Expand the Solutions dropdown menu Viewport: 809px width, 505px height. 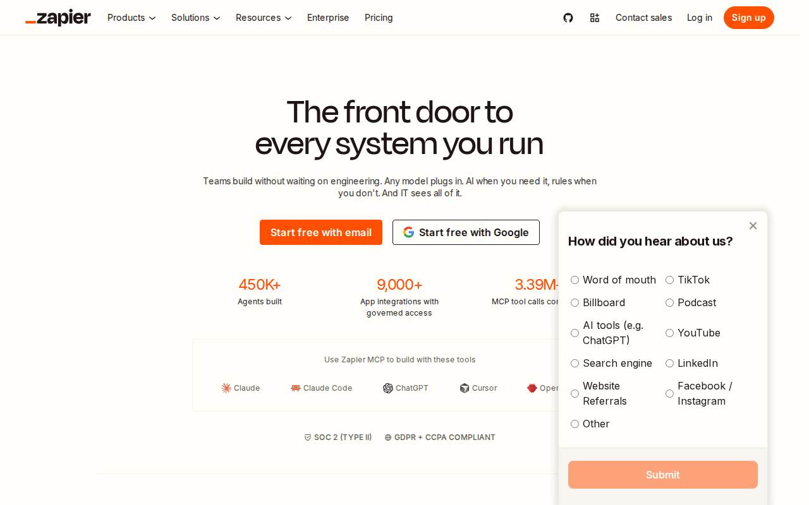coord(196,18)
